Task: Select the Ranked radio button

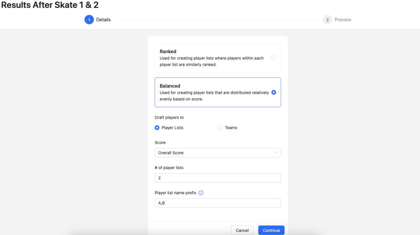Action: tap(274, 58)
